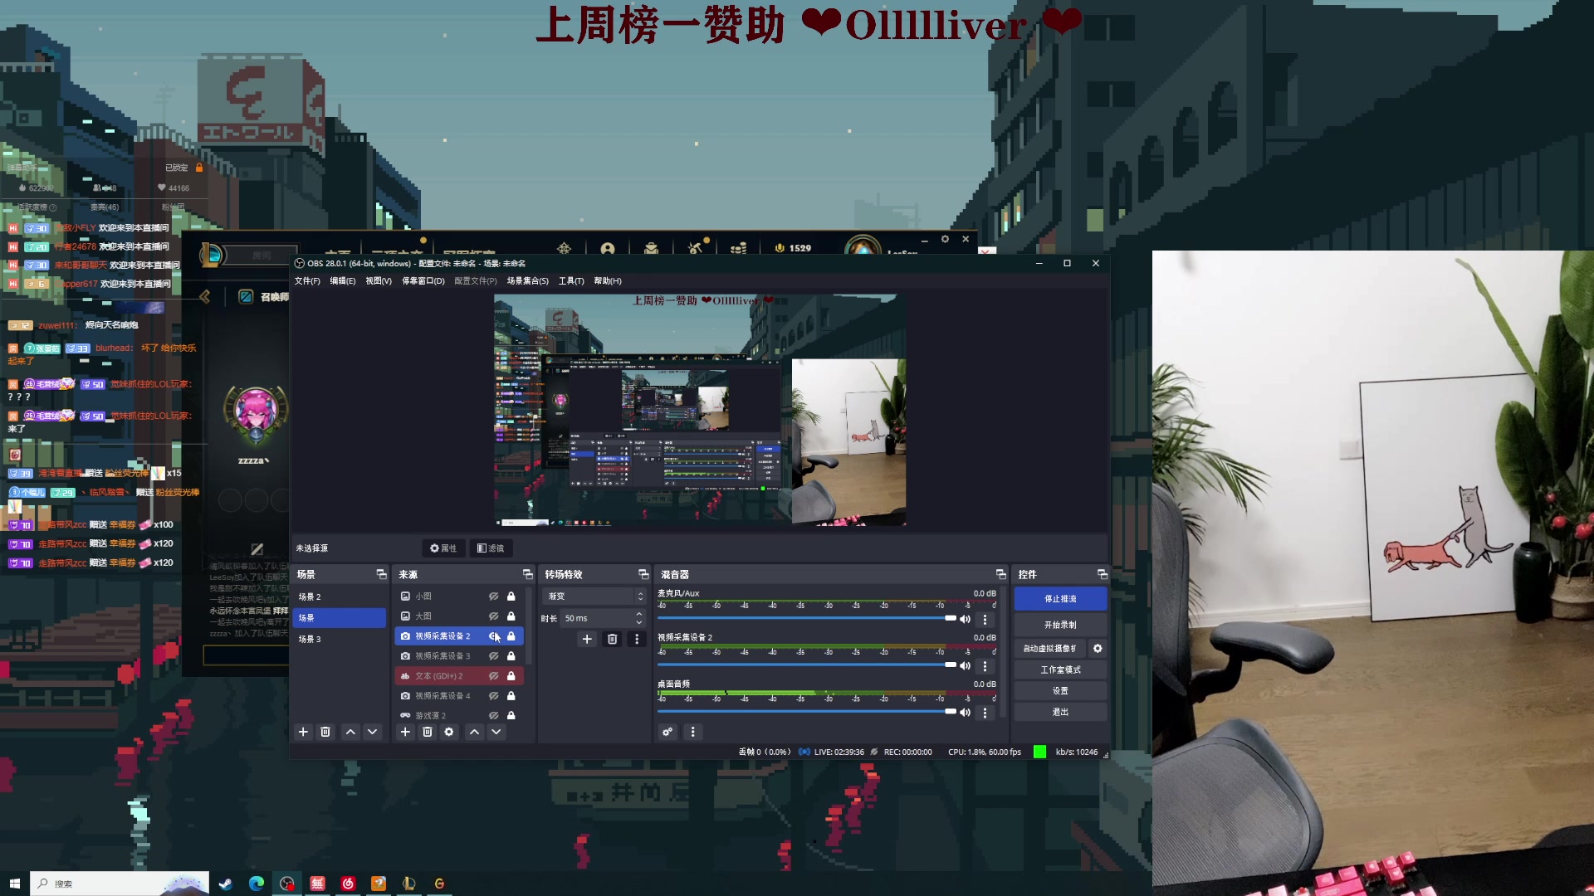Show the 文本 (GDI+) 2 source via eye icon
The height and width of the screenshot is (896, 1594).
click(493, 676)
